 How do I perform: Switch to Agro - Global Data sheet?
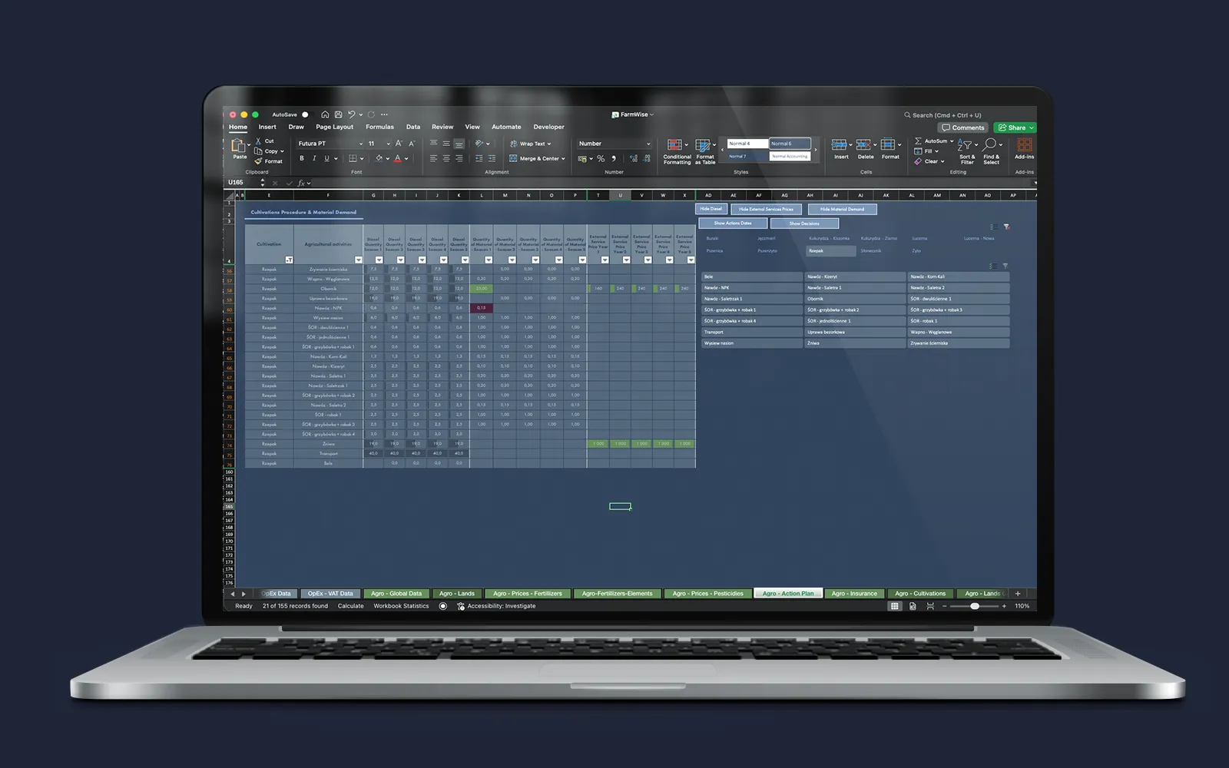(396, 594)
